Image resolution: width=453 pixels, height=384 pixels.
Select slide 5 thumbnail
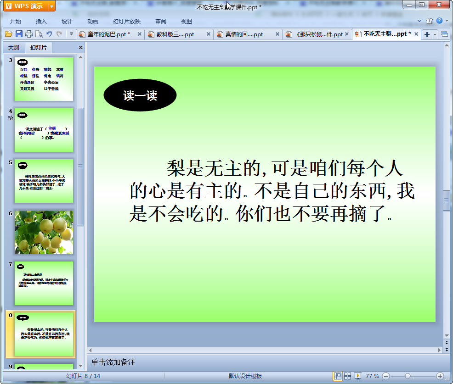(x=44, y=181)
